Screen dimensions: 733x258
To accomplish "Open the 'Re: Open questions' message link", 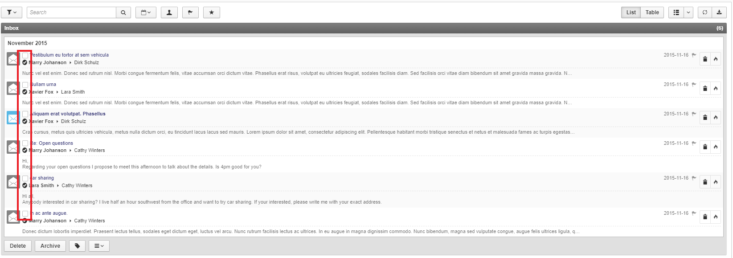I will 52,143.
